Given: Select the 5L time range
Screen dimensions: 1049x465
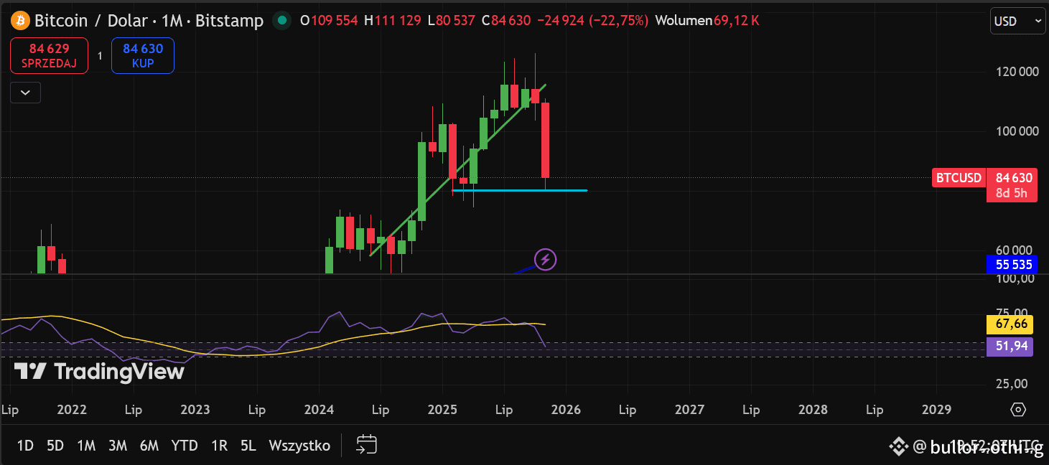Looking at the screenshot, I should [248, 446].
